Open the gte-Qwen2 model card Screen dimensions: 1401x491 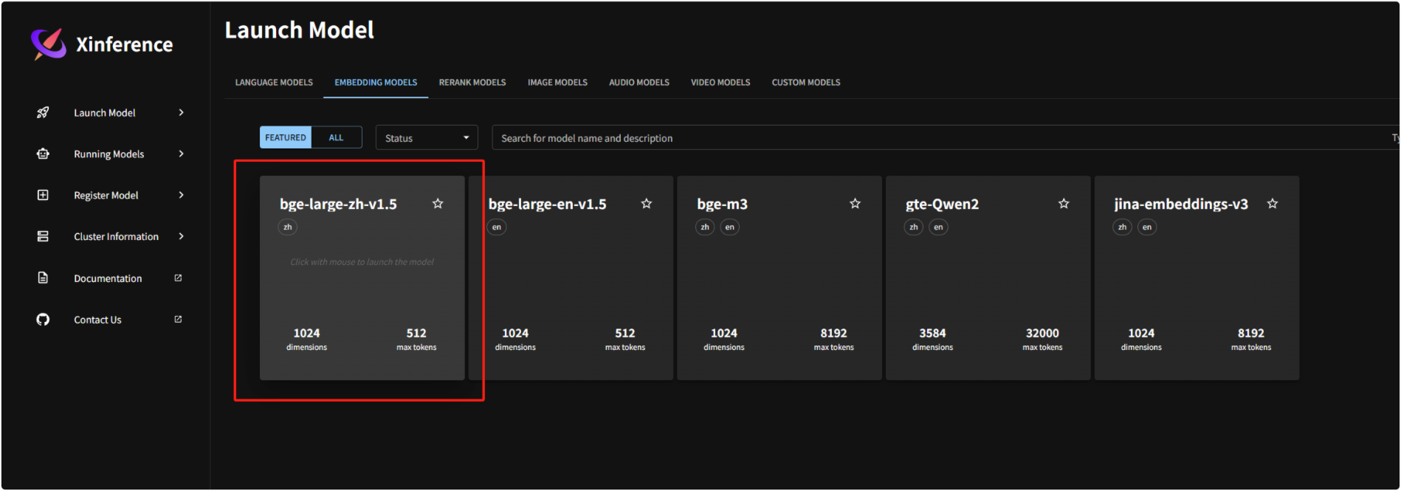(x=988, y=278)
